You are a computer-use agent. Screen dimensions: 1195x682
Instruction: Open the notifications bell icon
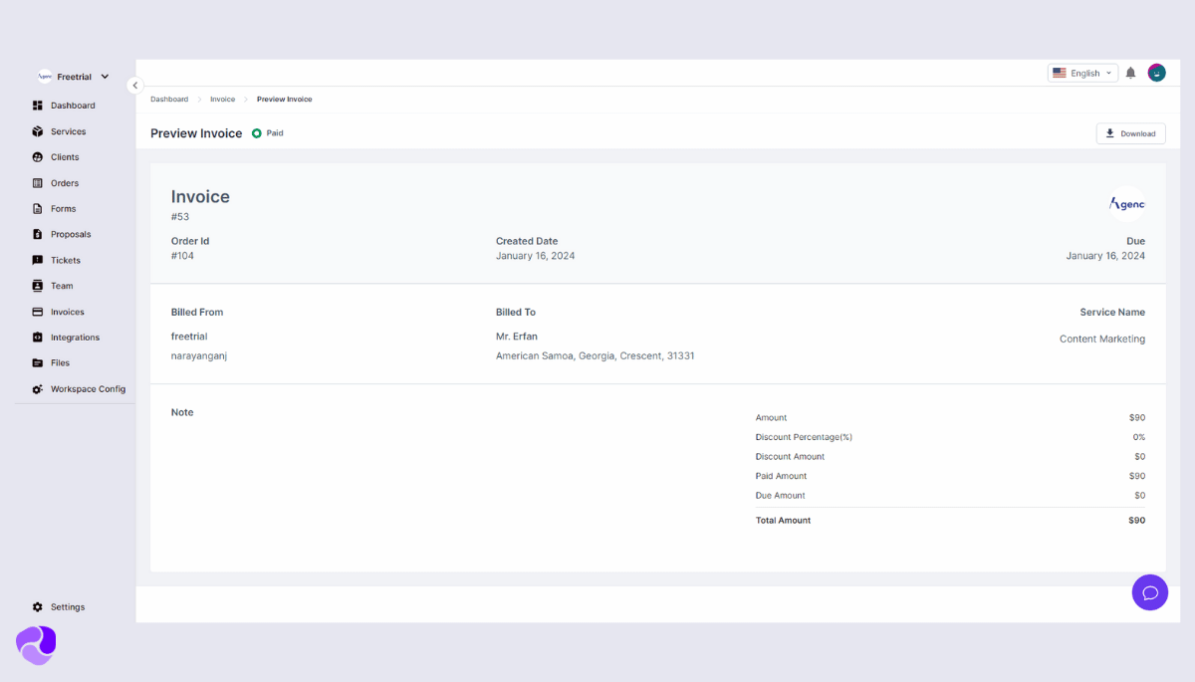click(x=1130, y=72)
